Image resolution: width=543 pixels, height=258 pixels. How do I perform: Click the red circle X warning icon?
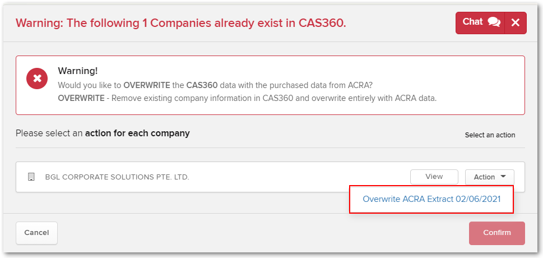tap(37, 79)
